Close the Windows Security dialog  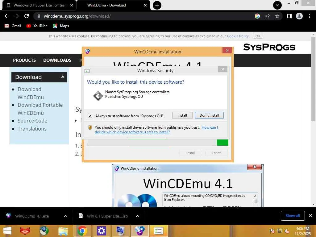tap(223, 69)
